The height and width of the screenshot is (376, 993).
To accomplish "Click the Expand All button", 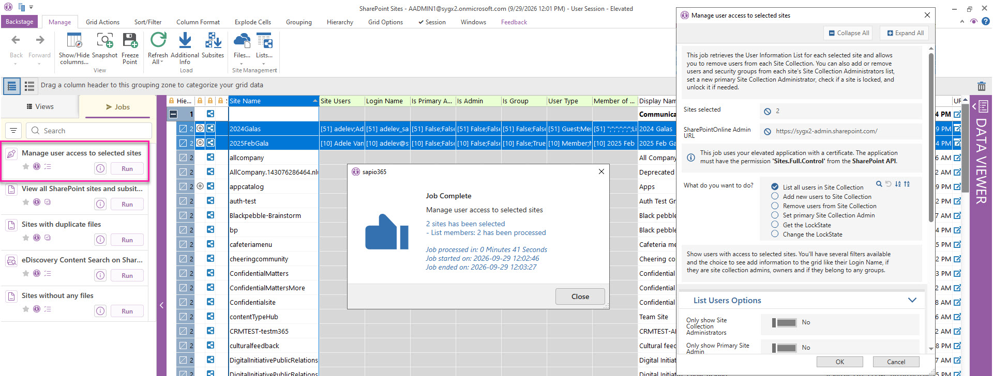I will 905,33.
